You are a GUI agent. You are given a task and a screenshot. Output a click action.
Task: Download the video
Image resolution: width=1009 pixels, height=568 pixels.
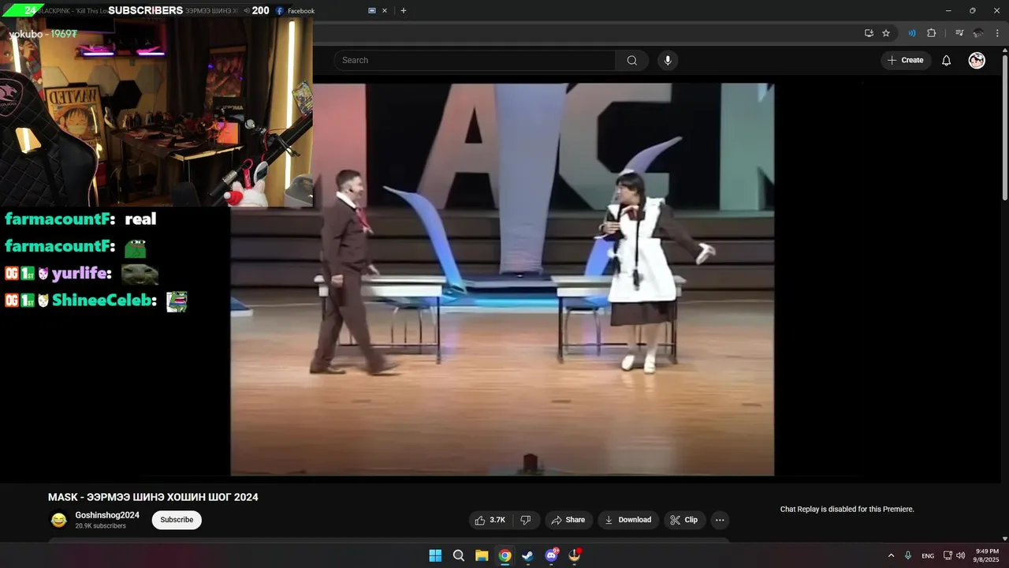tap(627, 520)
